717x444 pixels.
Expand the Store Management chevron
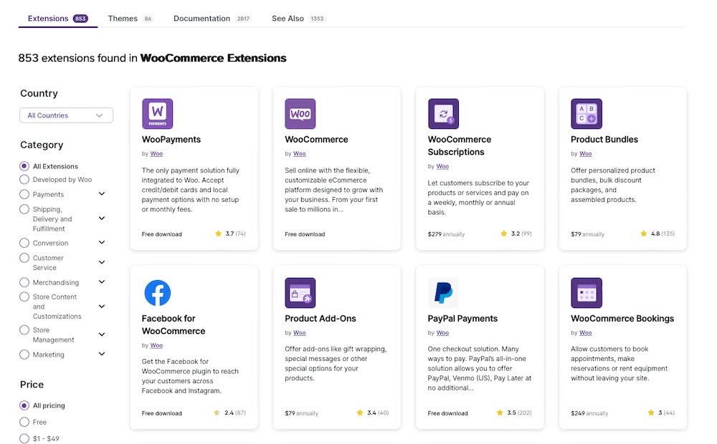102,334
